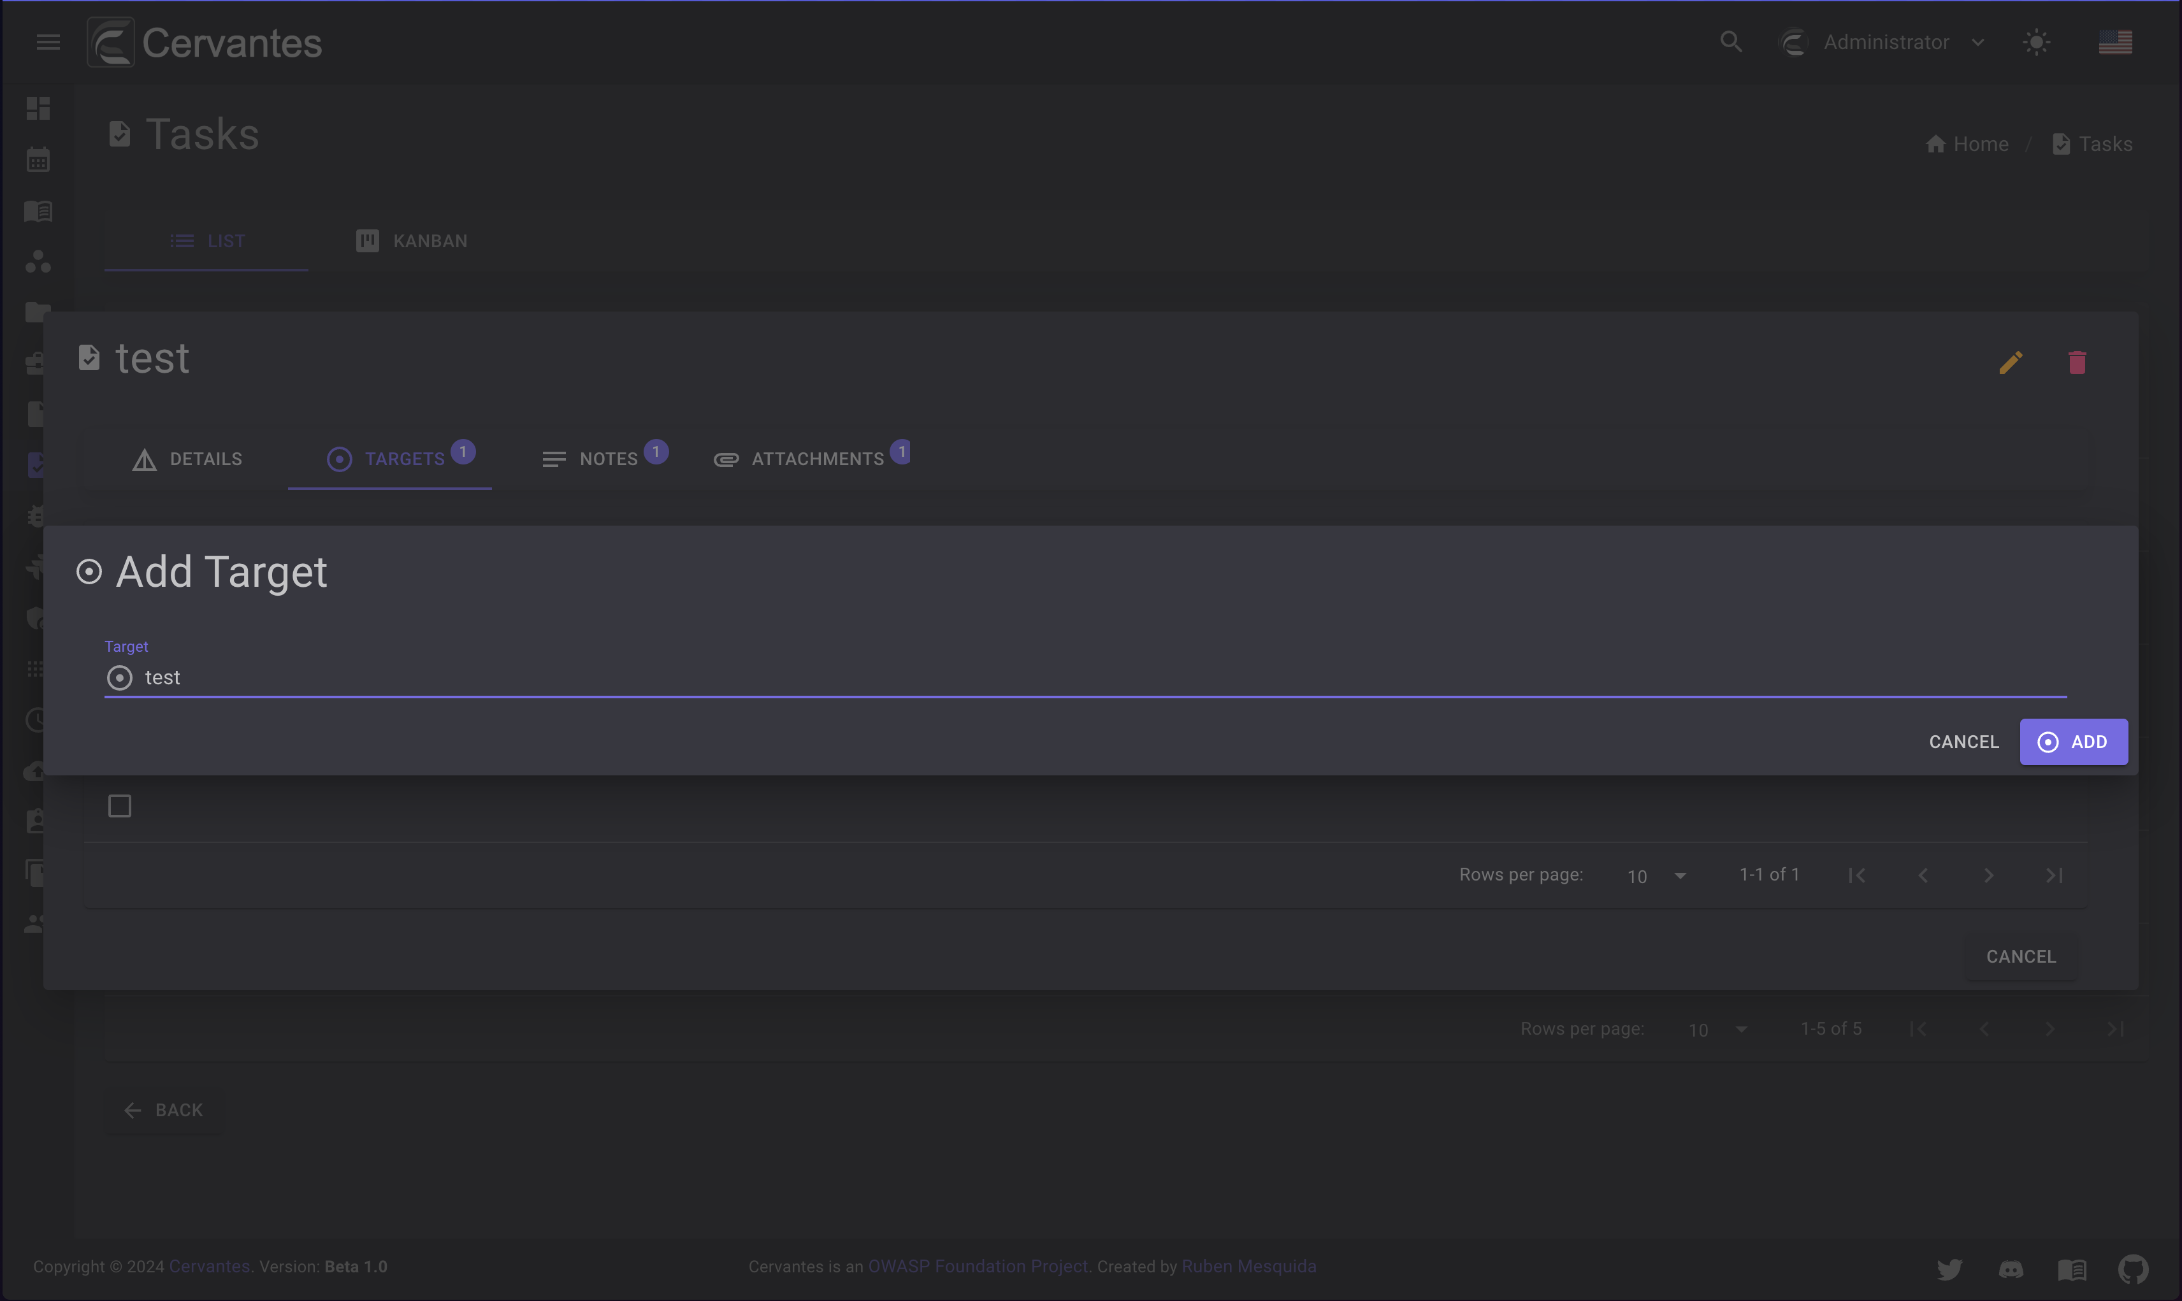Go to next page of tasks list
The height and width of the screenshot is (1301, 2182).
2049,1028
